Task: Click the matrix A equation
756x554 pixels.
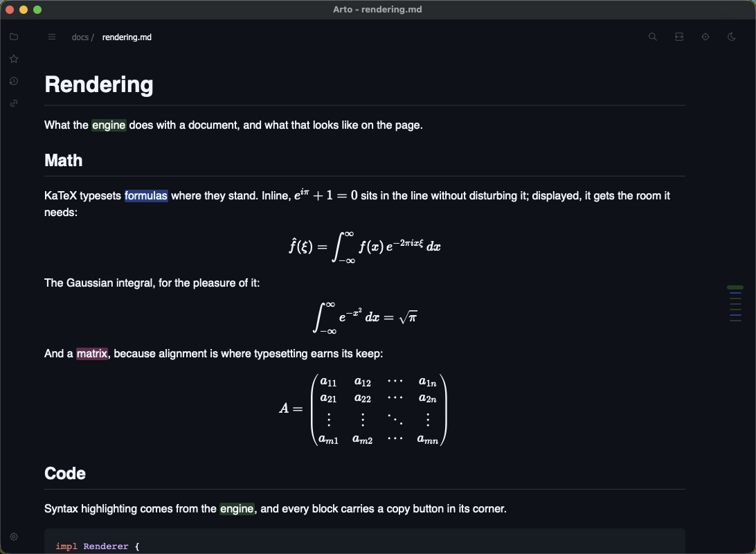Action: coord(363,410)
